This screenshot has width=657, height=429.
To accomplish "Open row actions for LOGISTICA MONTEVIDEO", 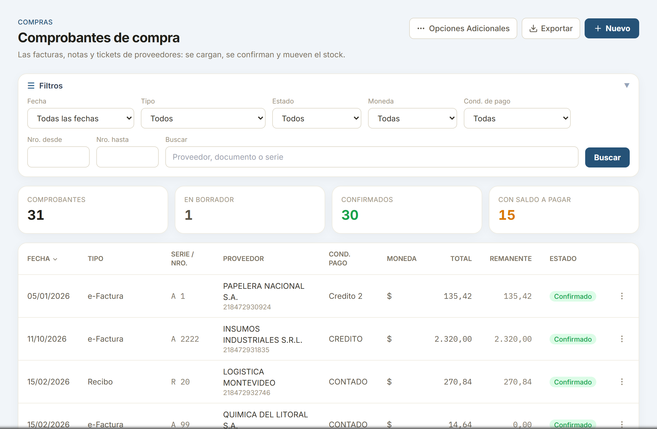I will click(622, 382).
